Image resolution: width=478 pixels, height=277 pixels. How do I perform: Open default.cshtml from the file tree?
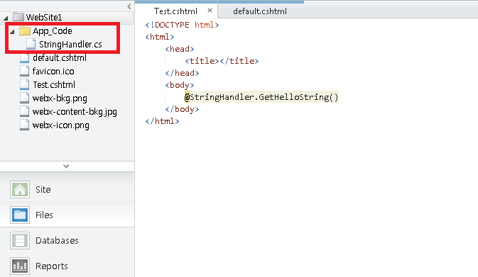coord(60,58)
